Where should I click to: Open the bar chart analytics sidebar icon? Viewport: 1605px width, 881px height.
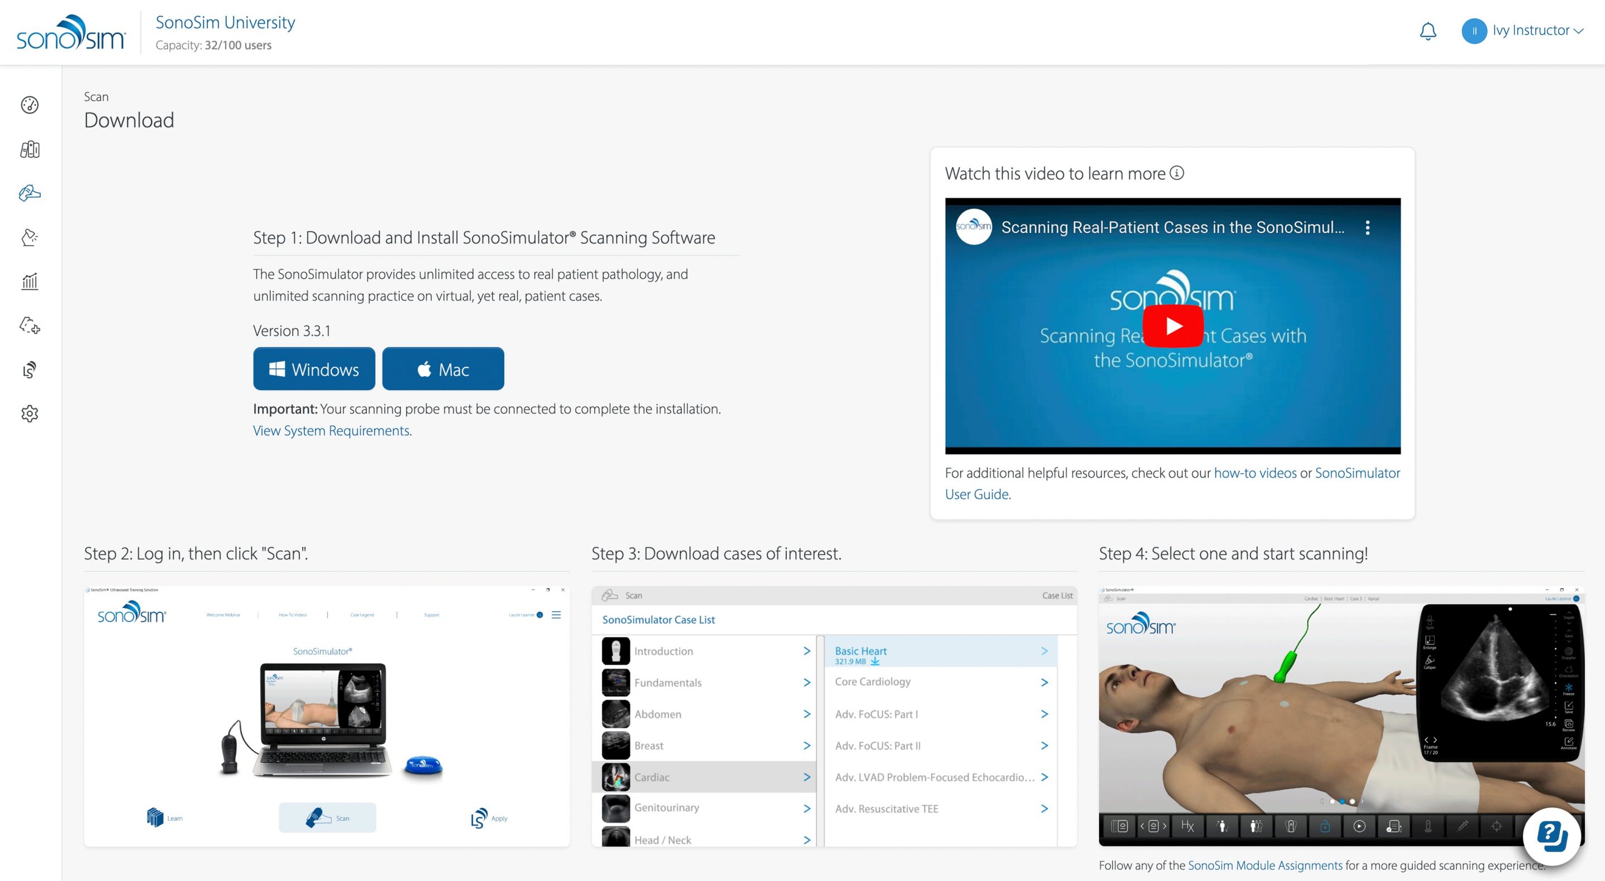point(30,281)
